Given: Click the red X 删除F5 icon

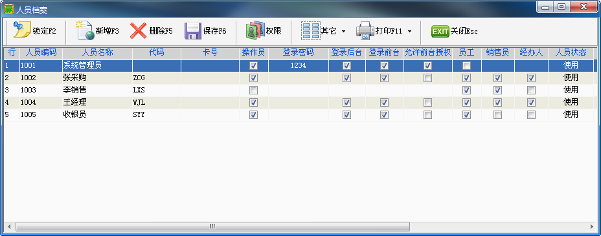Looking at the screenshot, I should (x=138, y=30).
